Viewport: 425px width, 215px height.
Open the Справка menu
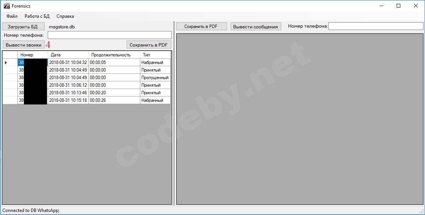(x=65, y=16)
